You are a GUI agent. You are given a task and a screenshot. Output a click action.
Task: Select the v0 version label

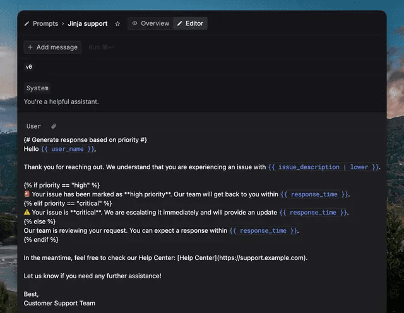29,67
